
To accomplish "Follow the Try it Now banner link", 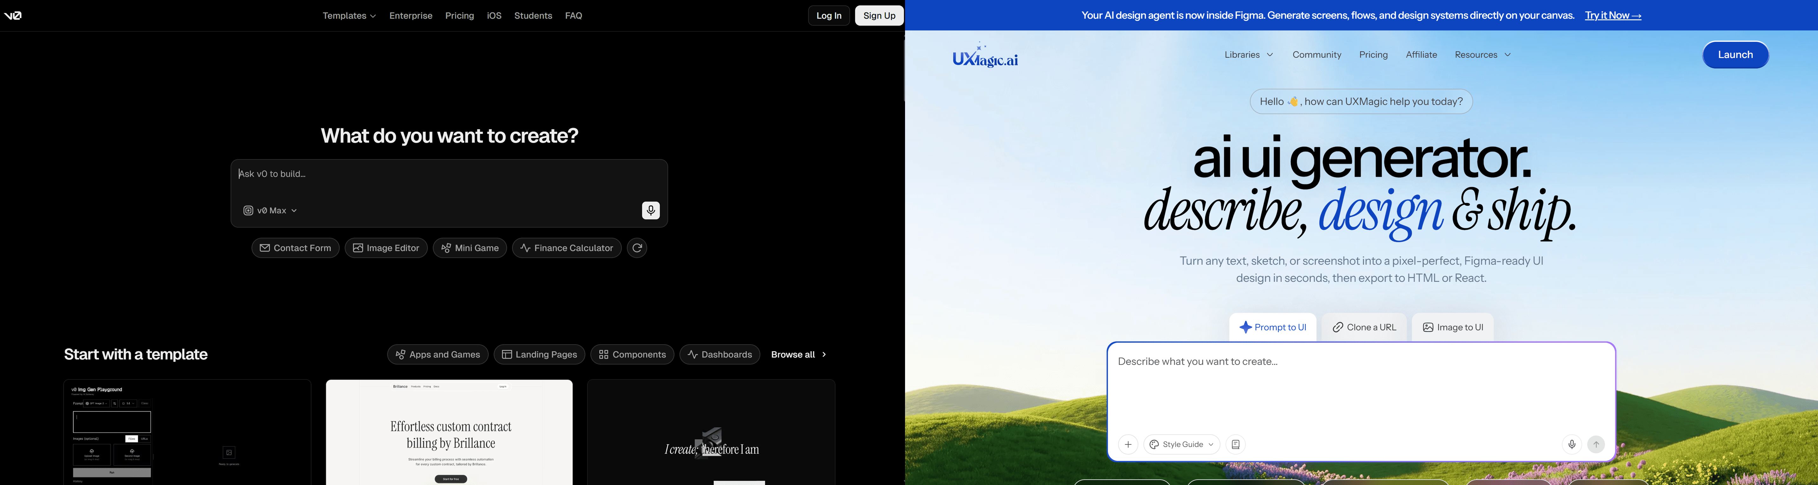I will 1613,16.
